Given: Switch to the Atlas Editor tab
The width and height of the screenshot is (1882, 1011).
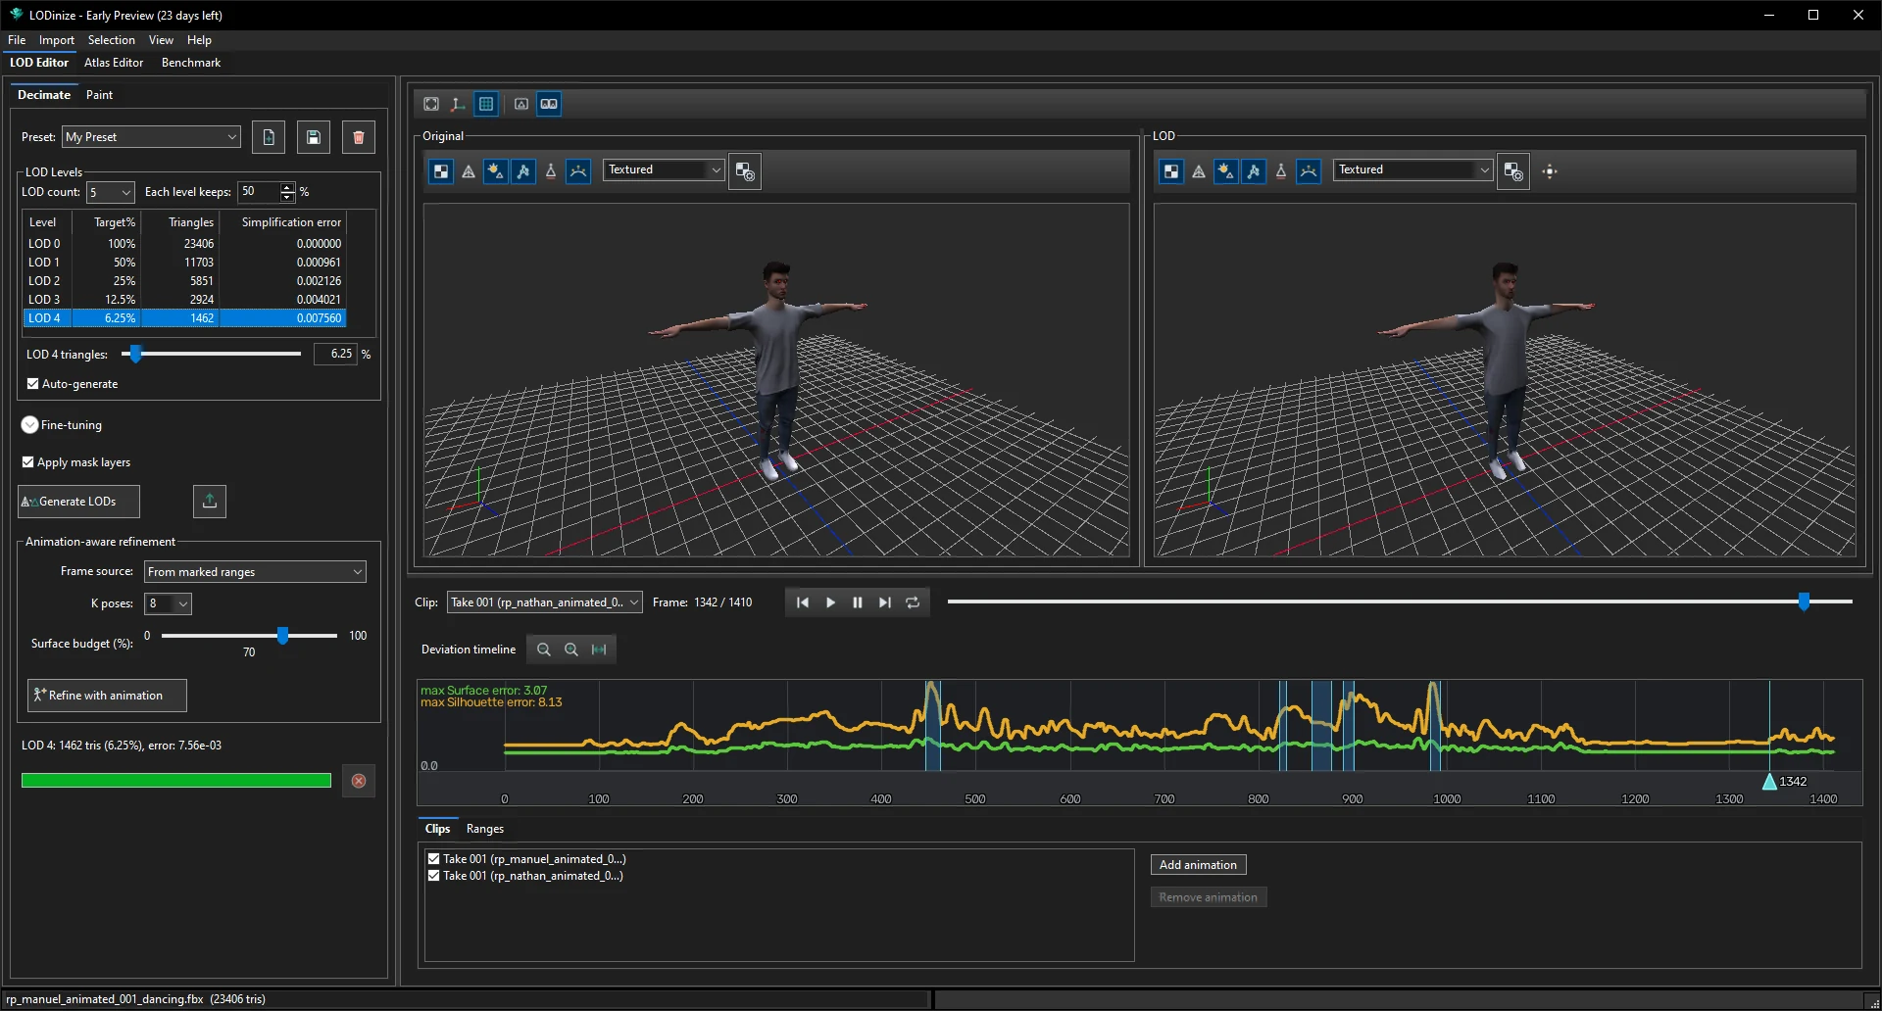Looking at the screenshot, I should 114,63.
